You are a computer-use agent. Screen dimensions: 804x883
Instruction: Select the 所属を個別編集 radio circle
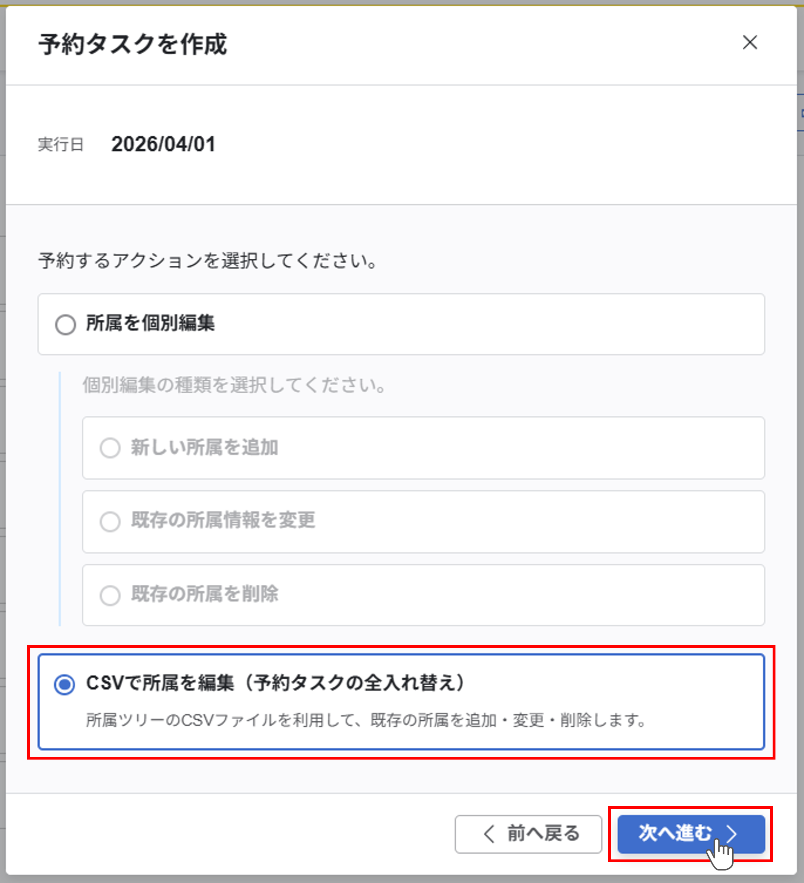65,325
